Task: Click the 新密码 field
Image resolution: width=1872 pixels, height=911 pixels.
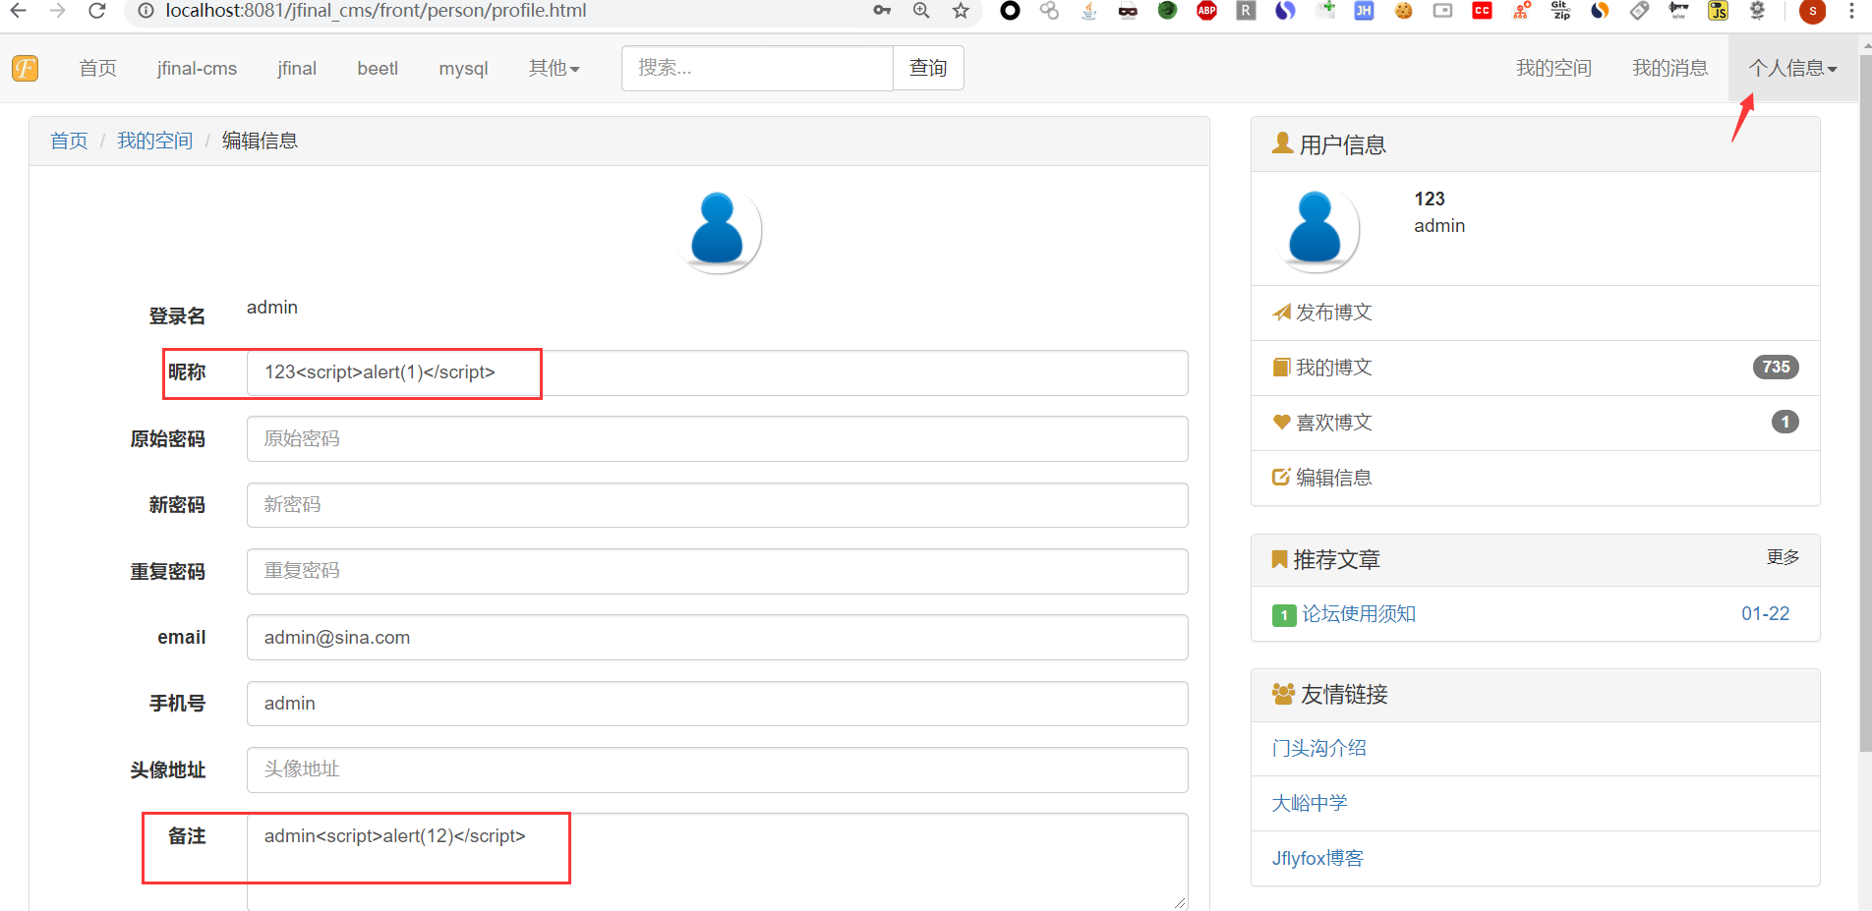Action: (717, 505)
